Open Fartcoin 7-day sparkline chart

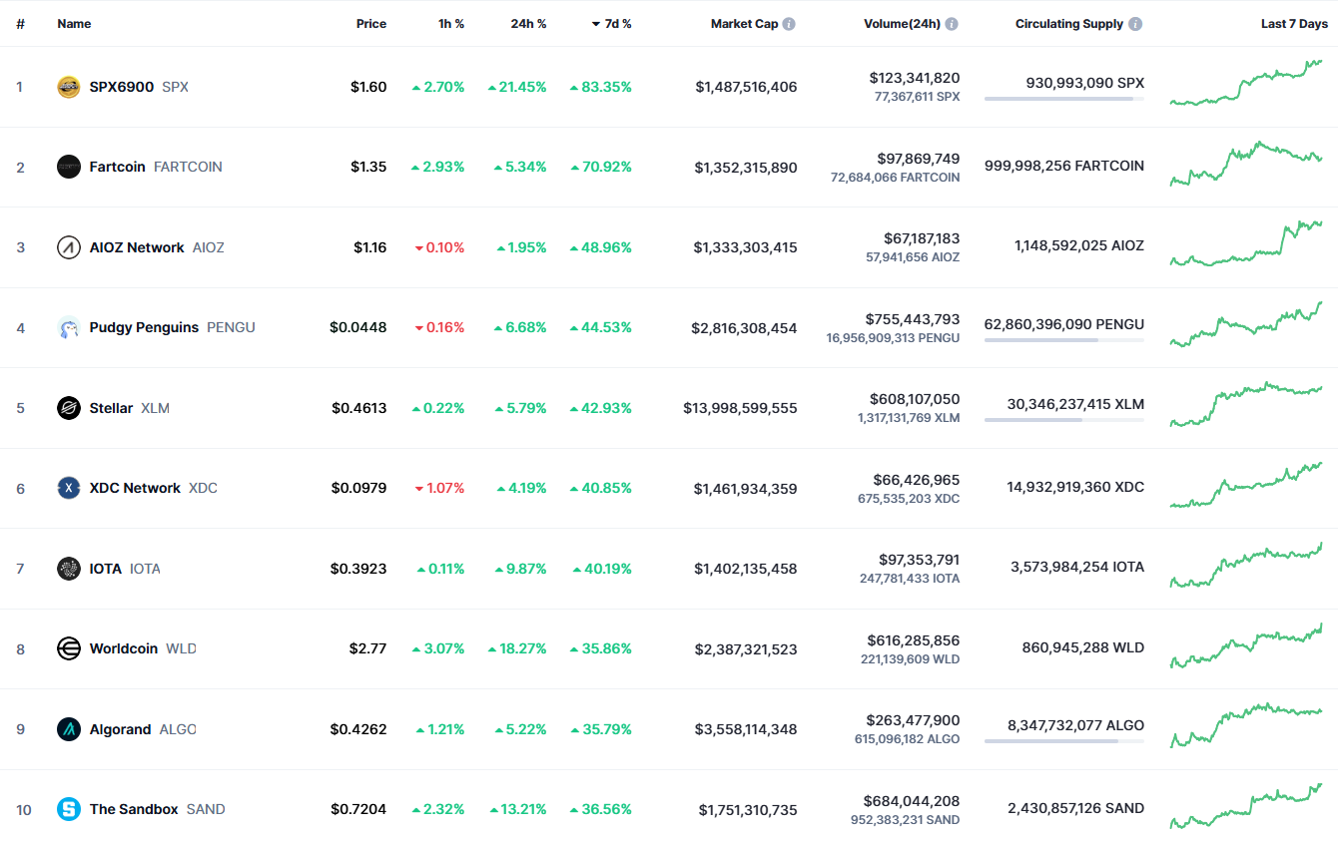point(1246,164)
